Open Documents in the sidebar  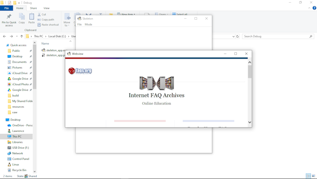pyautogui.click(x=20, y=62)
